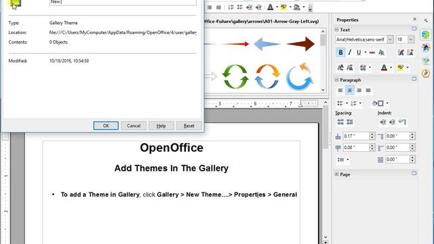Screen dimensions: 434x244
Task: Select the blue left arrow gallery thumbnail
Action: (x=267, y=44)
